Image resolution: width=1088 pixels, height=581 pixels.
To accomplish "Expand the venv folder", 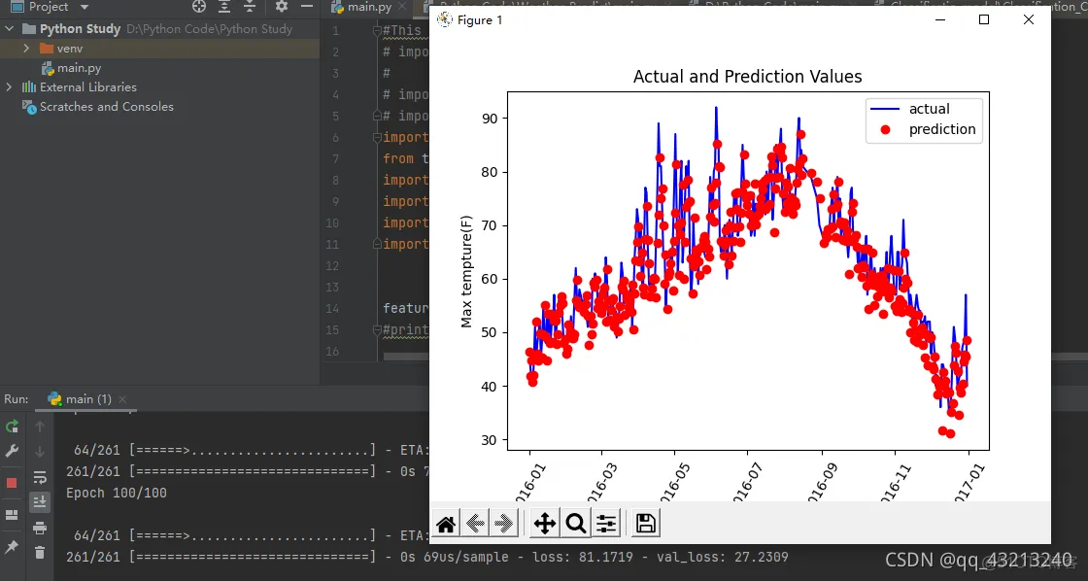I will click(26, 49).
